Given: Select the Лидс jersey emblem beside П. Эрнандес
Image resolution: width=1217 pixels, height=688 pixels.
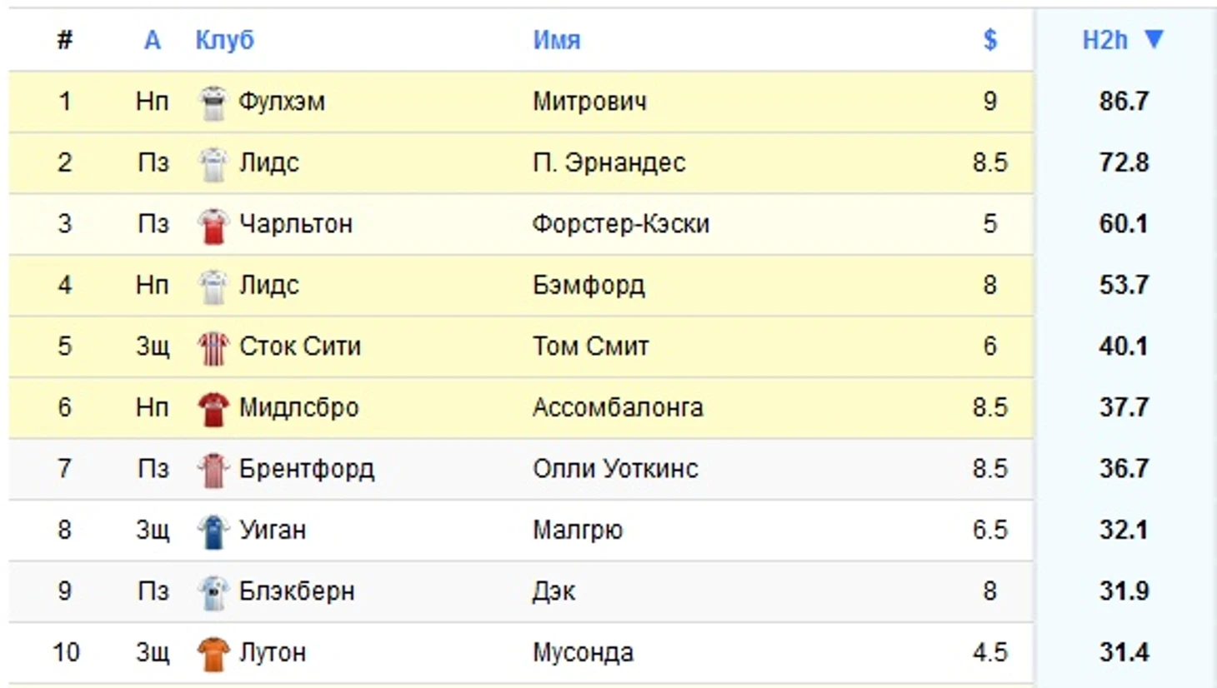Looking at the screenshot, I should pos(215,162).
